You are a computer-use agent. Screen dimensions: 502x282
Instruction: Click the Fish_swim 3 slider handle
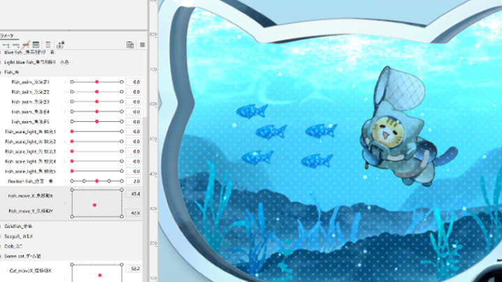(x=97, y=102)
